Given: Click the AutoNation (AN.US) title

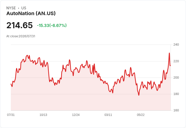Looking at the screenshot, I should (x=31, y=13).
